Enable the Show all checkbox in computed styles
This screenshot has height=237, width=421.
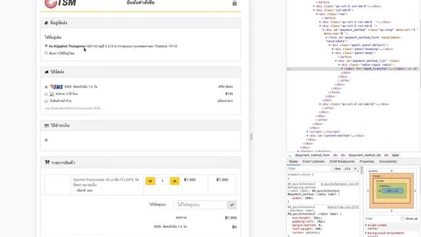(x=402, y=219)
